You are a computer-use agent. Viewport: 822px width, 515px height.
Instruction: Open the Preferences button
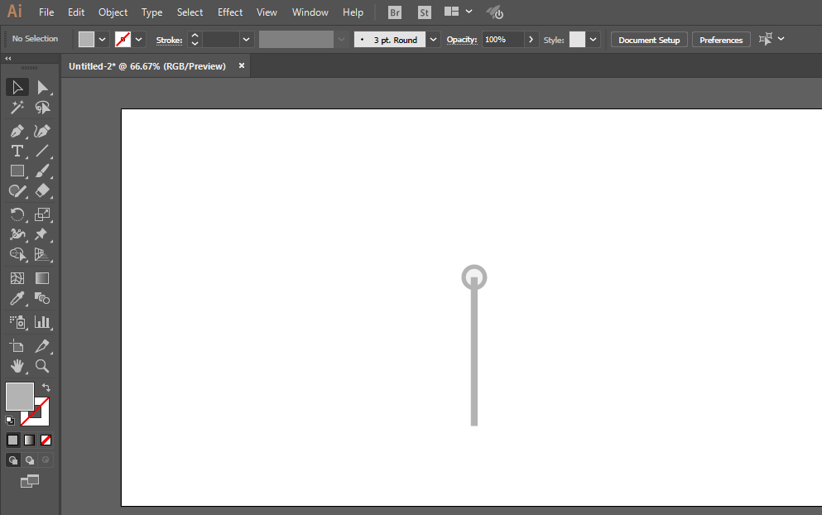pos(721,40)
